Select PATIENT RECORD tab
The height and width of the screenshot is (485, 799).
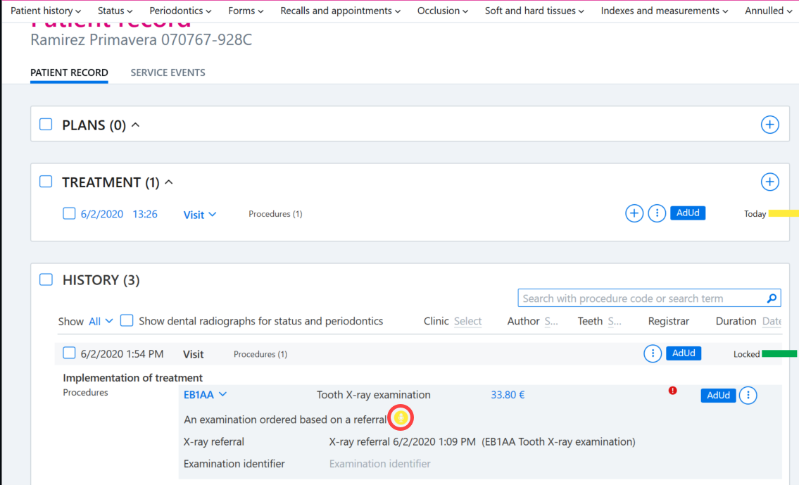[x=69, y=73]
